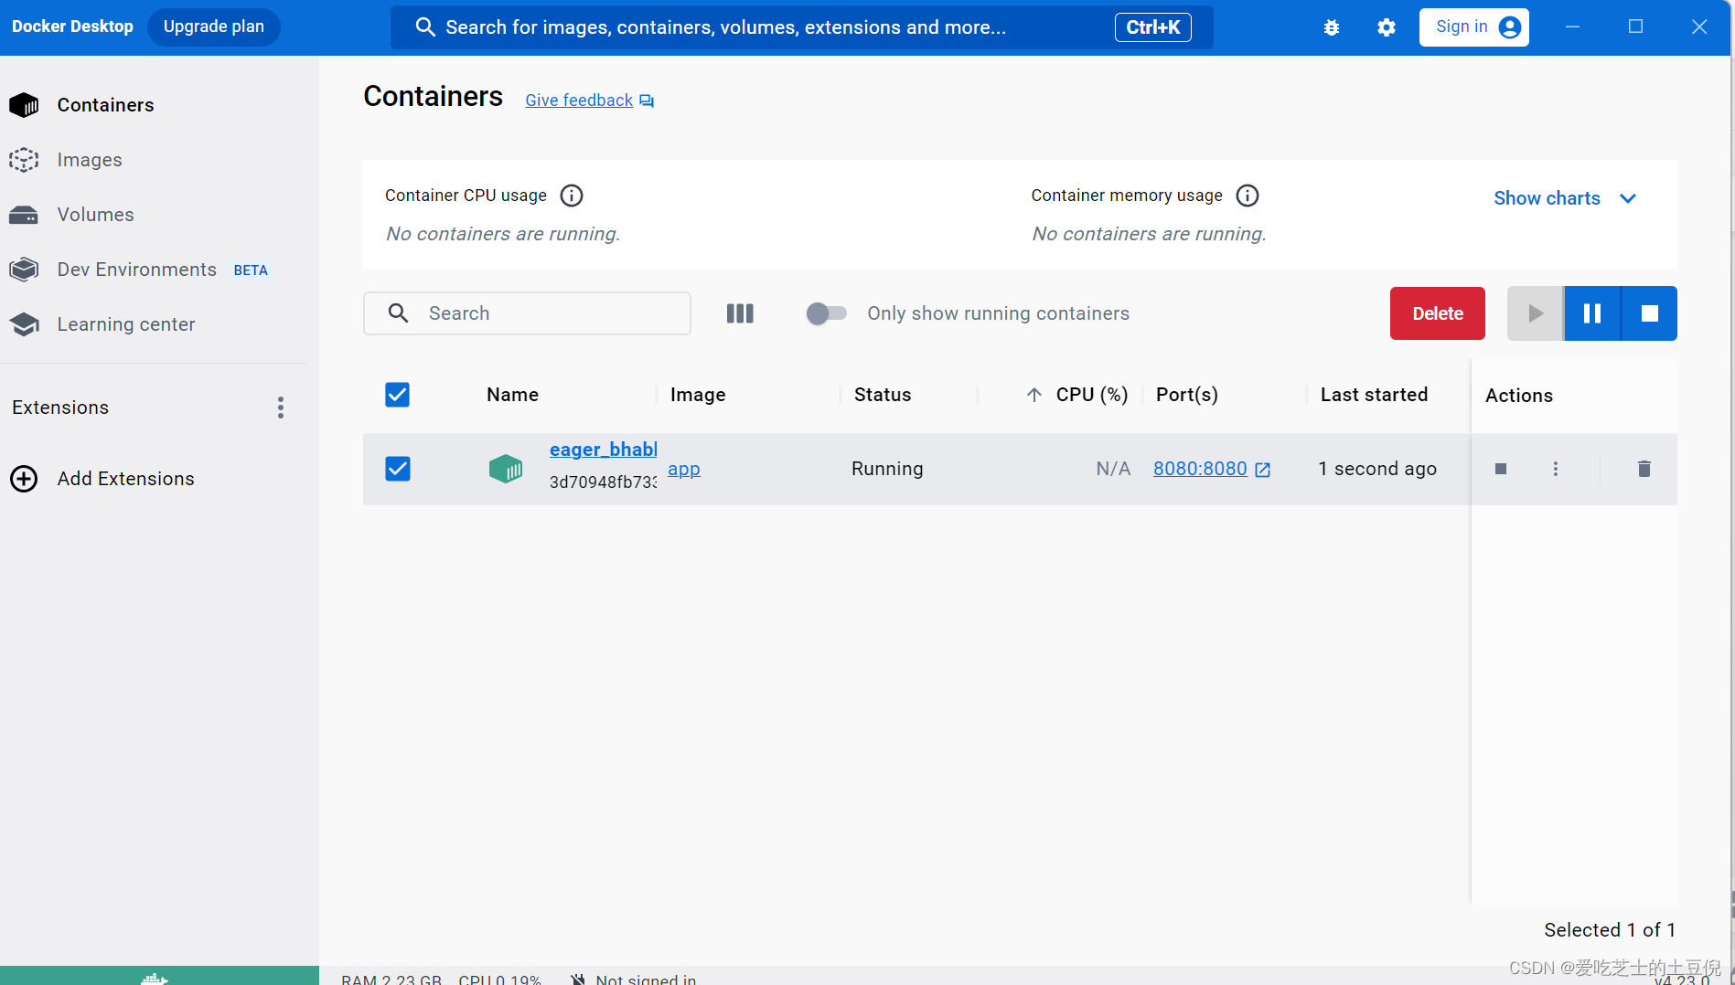1735x985 pixels.
Task: Open the bug reporting panel
Action: [1331, 26]
